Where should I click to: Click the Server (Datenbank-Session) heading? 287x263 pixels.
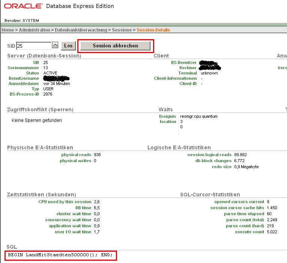click(44, 56)
